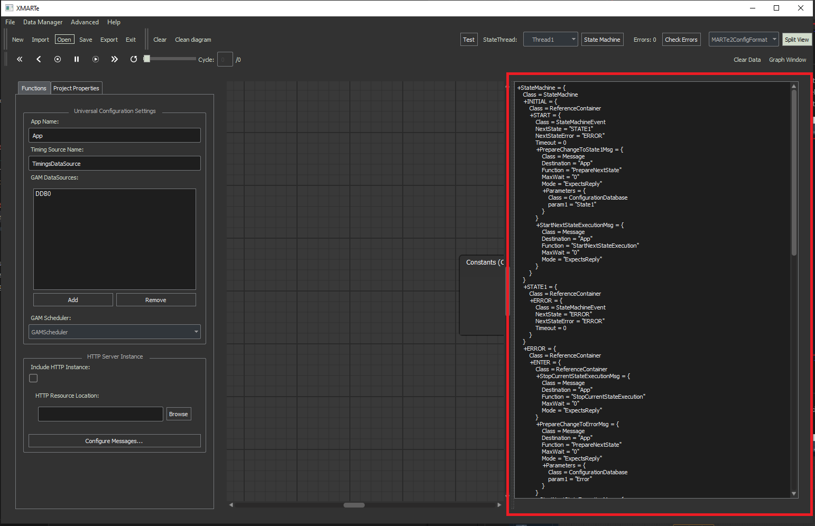Click the play icon
Screen dimensions: 815x526
click(x=96, y=59)
